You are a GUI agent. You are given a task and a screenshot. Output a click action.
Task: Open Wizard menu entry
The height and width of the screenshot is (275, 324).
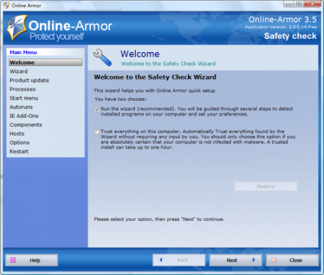coord(18,71)
